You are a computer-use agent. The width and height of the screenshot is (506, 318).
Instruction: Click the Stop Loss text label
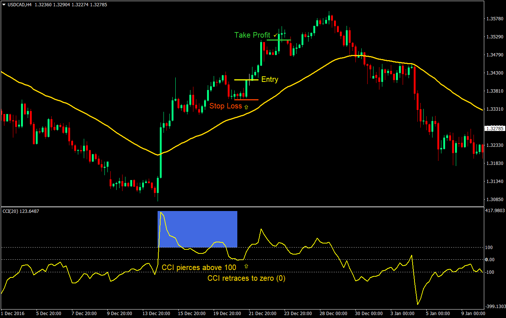[226, 106]
